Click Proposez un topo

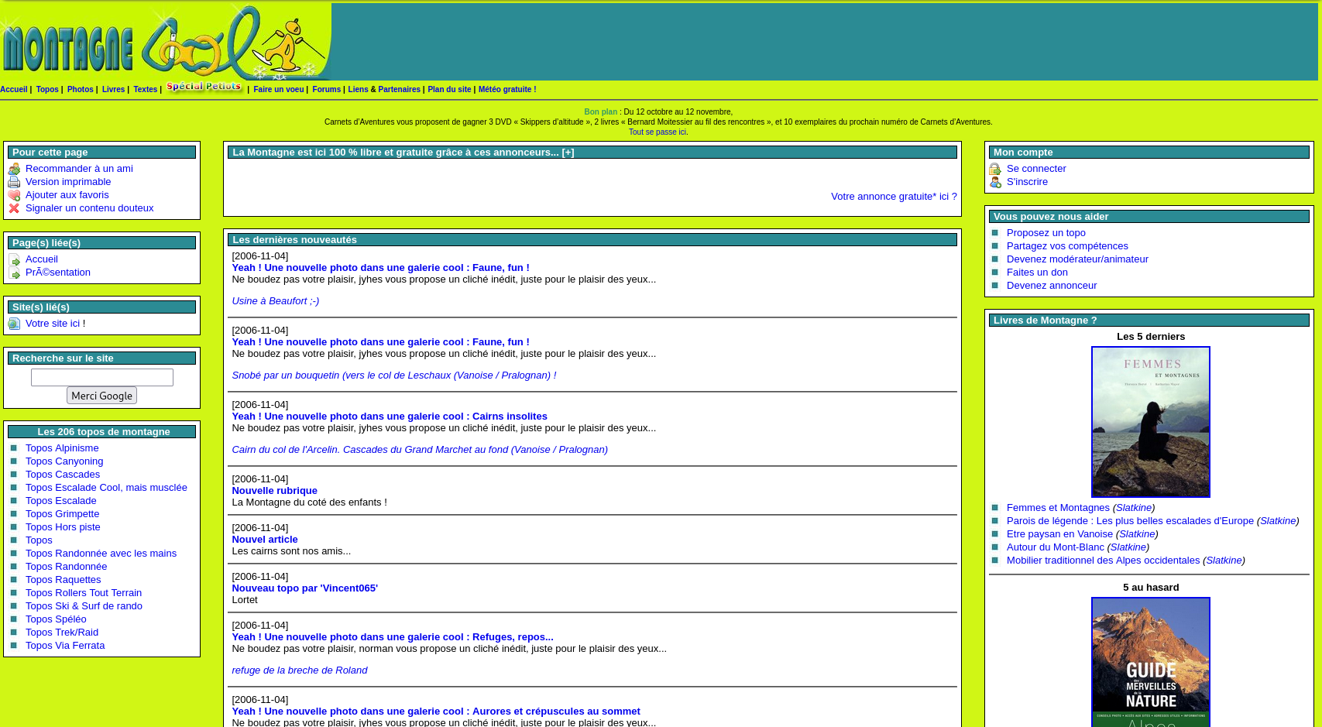point(1046,232)
